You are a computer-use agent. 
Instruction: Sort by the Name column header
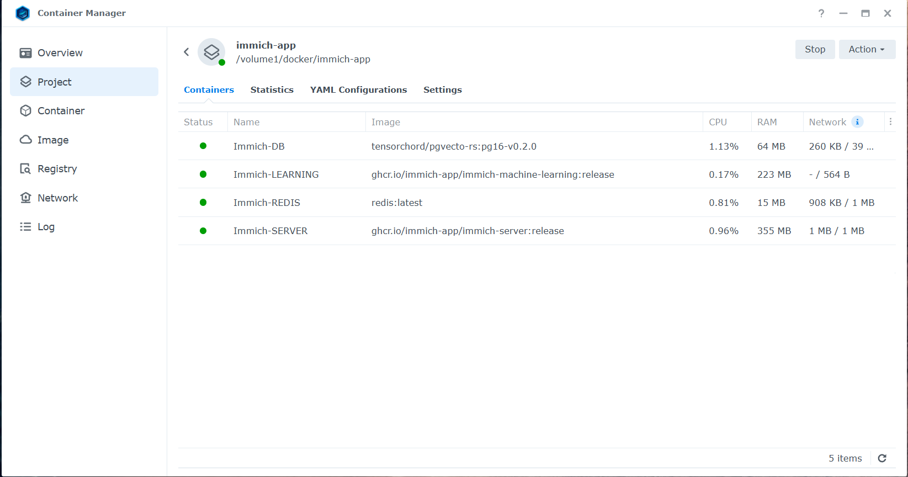296,122
